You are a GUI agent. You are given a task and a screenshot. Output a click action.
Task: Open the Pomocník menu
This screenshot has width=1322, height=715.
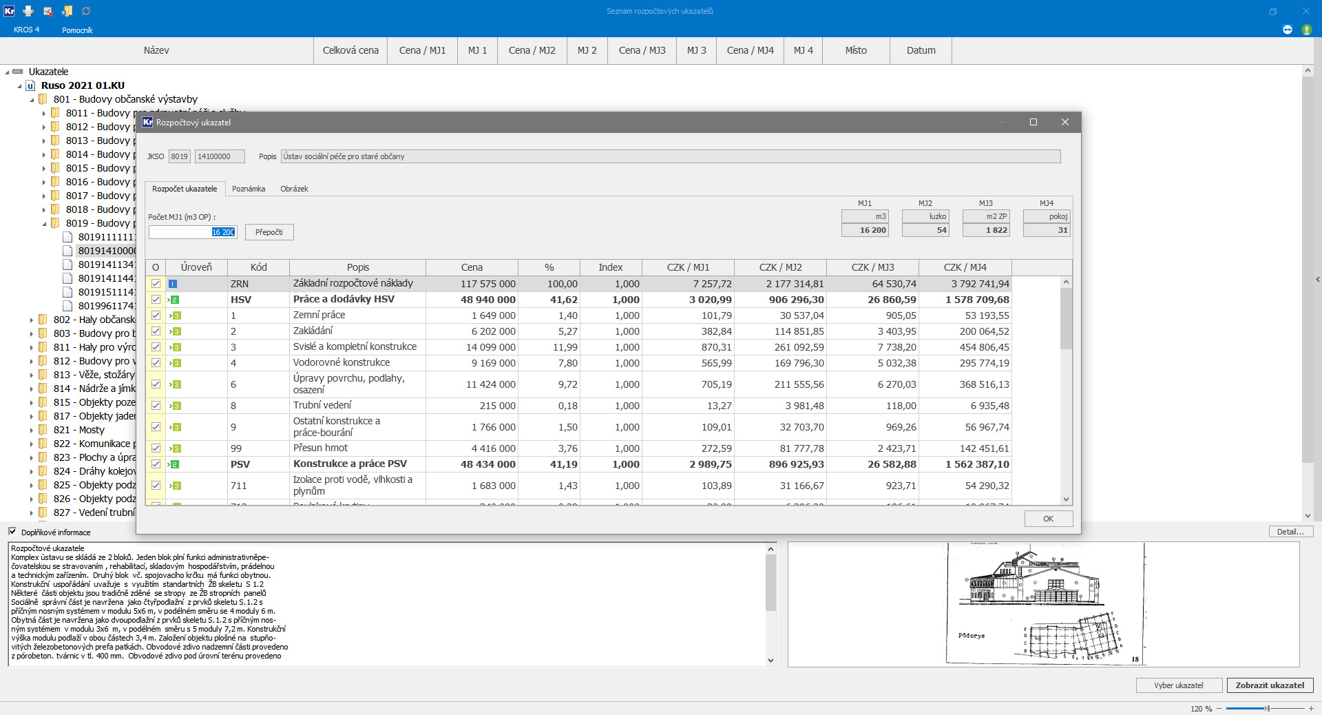click(77, 30)
